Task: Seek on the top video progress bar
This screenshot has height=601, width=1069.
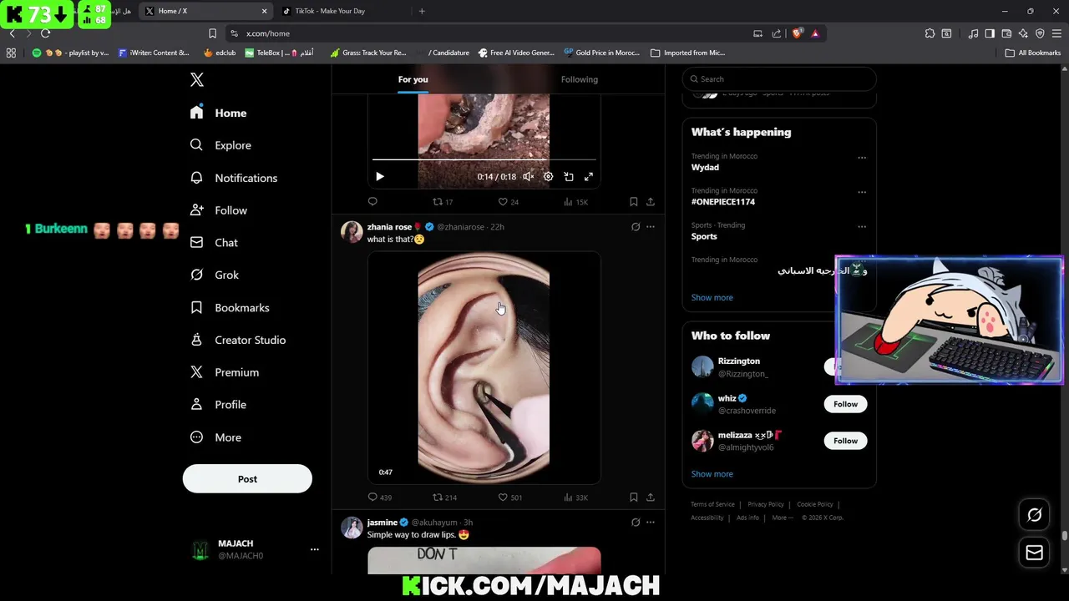Action: pyautogui.click(x=484, y=159)
